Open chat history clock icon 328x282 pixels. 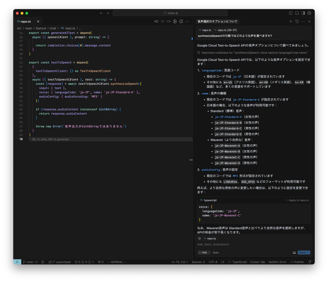297,21
